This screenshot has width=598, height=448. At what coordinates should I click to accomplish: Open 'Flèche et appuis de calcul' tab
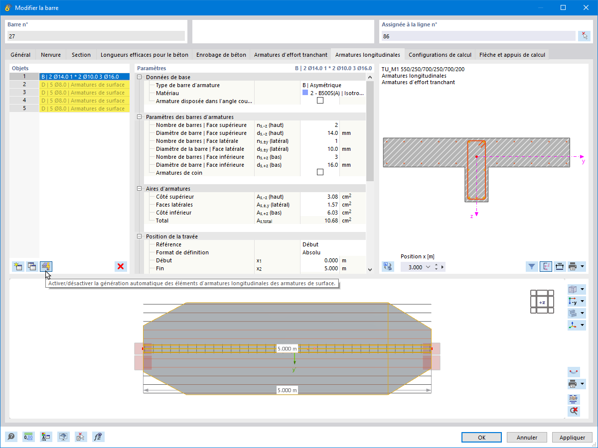coord(512,55)
